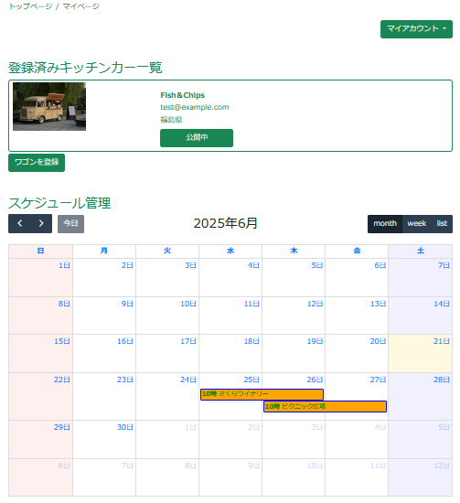This screenshot has width=460, height=503.
Task: Switch calendar to list view
Action: coord(442,223)
